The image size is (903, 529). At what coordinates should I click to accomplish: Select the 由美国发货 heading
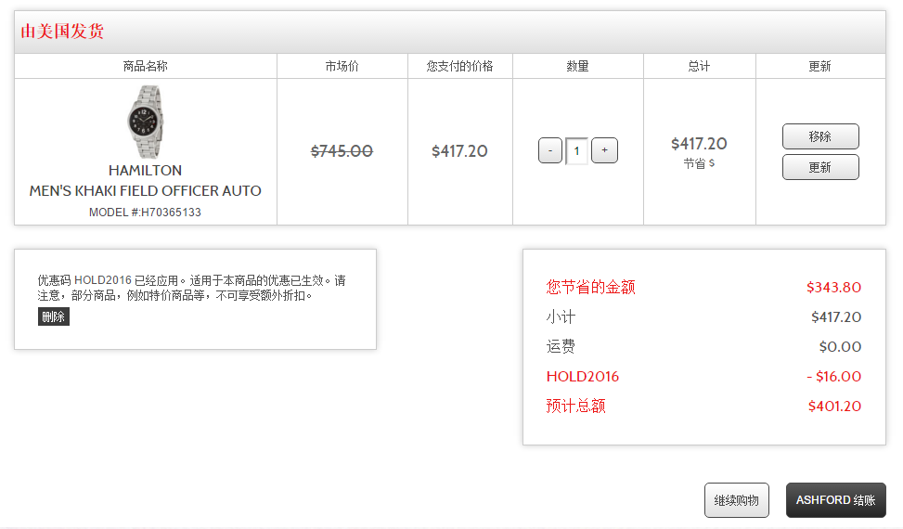[x=62, y=31]
